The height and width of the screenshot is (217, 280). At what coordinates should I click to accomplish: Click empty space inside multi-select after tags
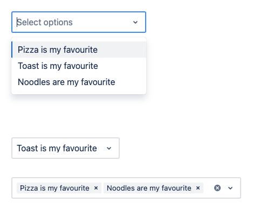(208, 188)
